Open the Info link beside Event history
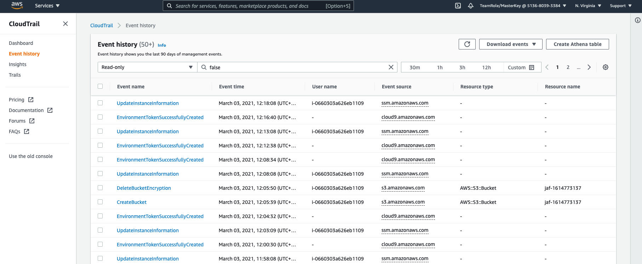Image resolution: width=642 pixels, height=264 pixels. [x=162, y=45]
